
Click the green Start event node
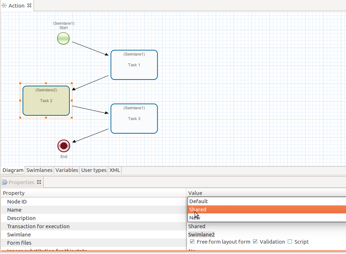point(63,38)
